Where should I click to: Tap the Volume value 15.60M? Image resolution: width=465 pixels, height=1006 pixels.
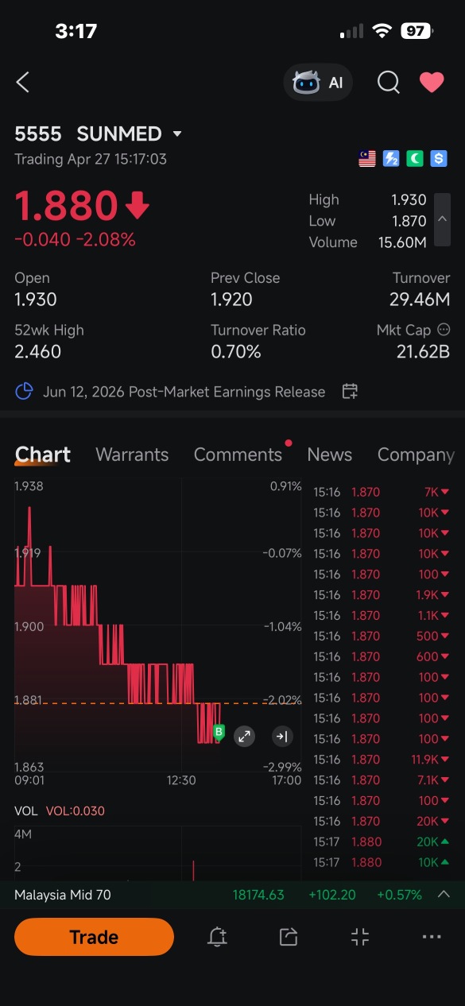point(404,242)
